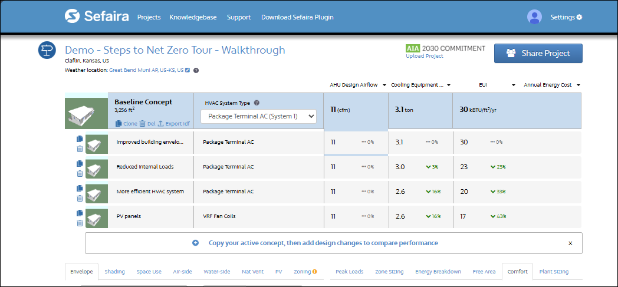Switch to the PV tab
The width and height of the screenshot is (618, 287).
pyautogui.click(x=279, y=272)
